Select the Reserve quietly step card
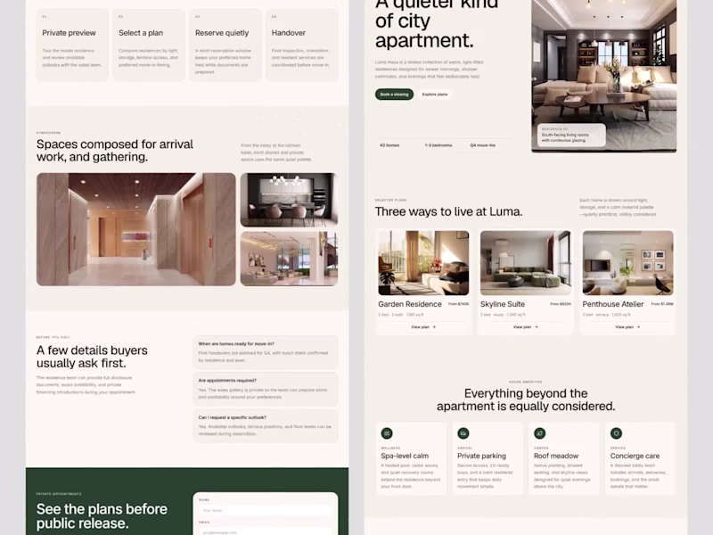Screen dimensions: 713x535 coord(225,45)
